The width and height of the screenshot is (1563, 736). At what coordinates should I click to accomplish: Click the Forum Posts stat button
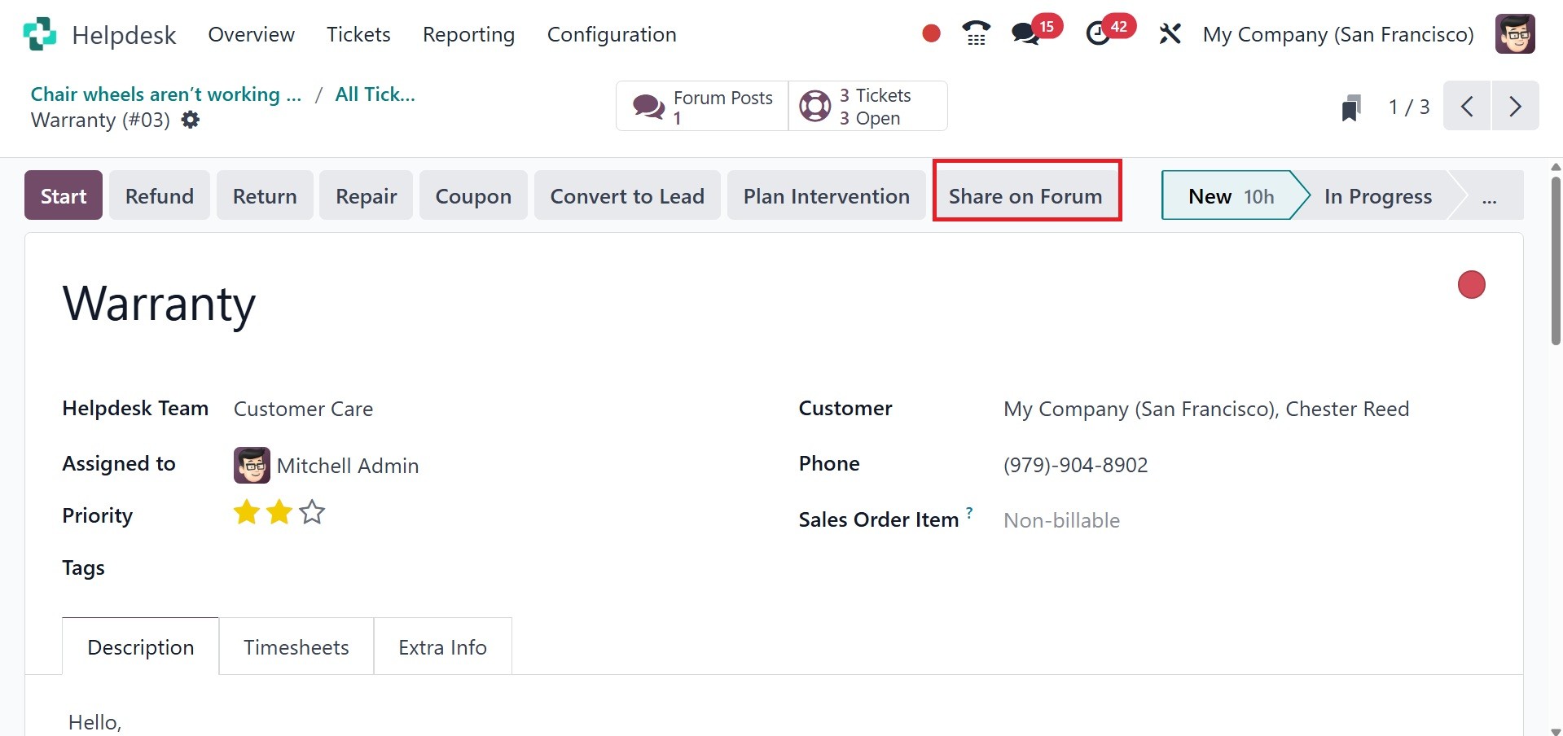pos(702,107)
